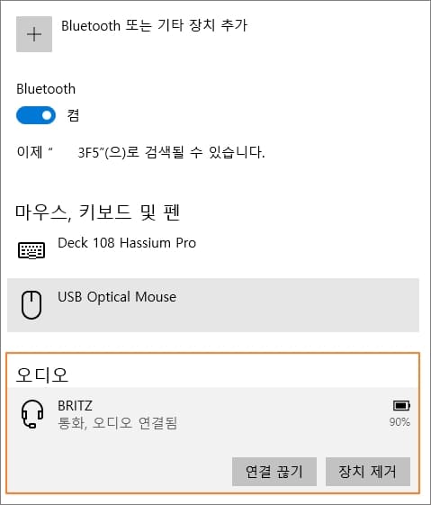
Task: Click the 마우스, 키보드 및 펜 heading
Action: coord(97,212)
